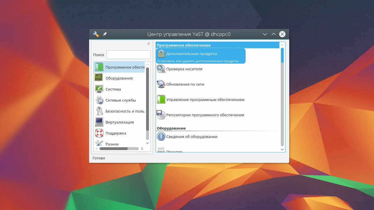Click the highlighted Программное обеспечение header in the module panel
Screen dimensions: 374x210
218,45
